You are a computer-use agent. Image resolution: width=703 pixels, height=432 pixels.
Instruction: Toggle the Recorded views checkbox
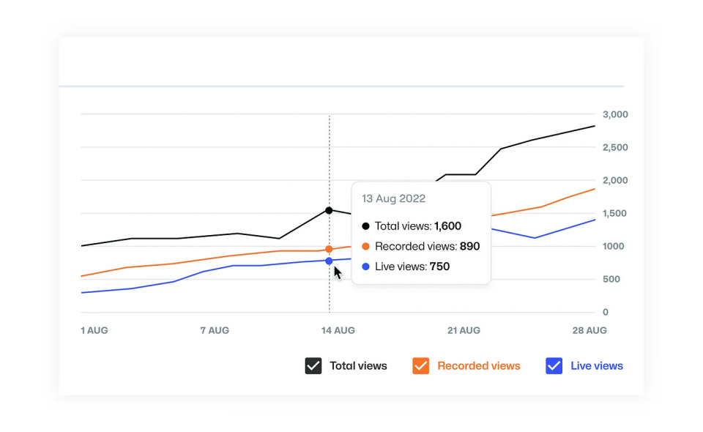420,366
